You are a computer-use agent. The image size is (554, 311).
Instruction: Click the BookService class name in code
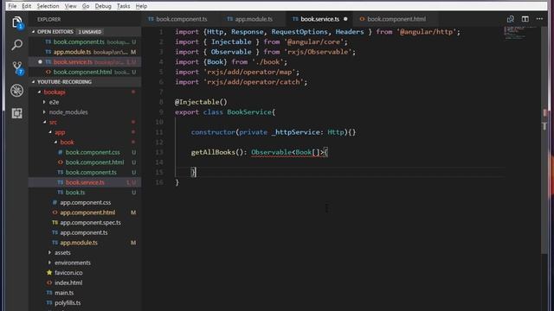coord(249,111)
